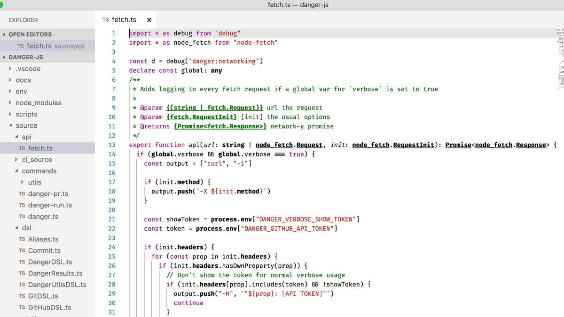Click {Promise<fetch.Response>} in the doc comment
The width and height of the screenshot is (564, 317).
[220, 126]
